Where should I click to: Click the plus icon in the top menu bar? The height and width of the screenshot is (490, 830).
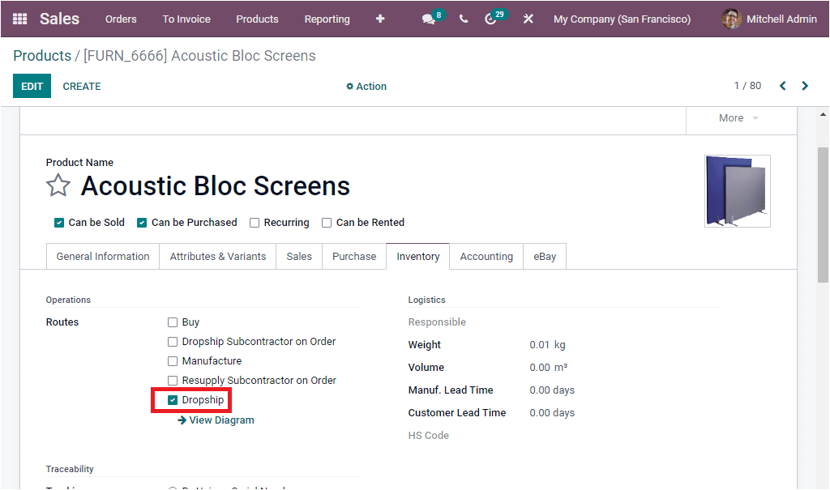tap(379, 19)
